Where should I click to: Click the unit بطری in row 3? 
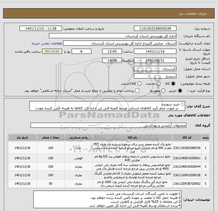tap(78, 167)
